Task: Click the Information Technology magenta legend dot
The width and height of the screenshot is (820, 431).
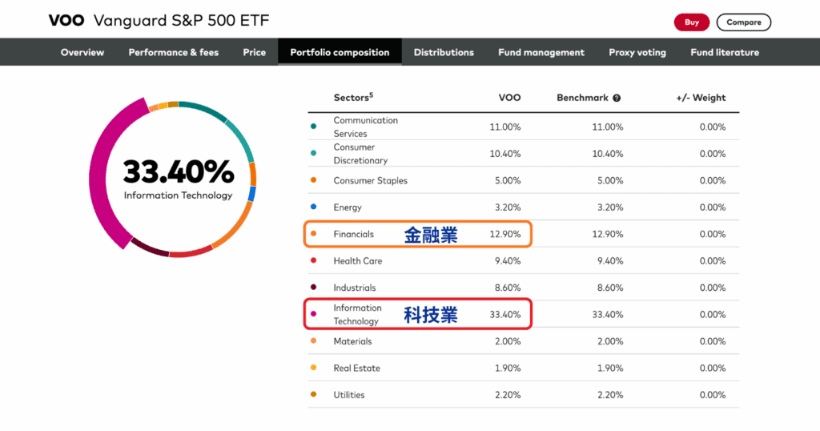Action: point(313,314)
